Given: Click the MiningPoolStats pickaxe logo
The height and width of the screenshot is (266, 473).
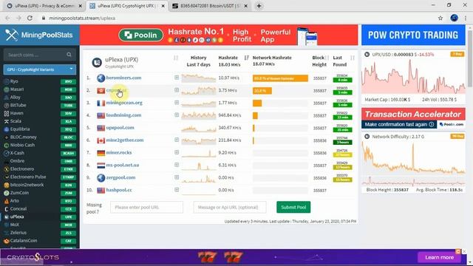Looking at the screenshot, I should (x=12, y=35).
